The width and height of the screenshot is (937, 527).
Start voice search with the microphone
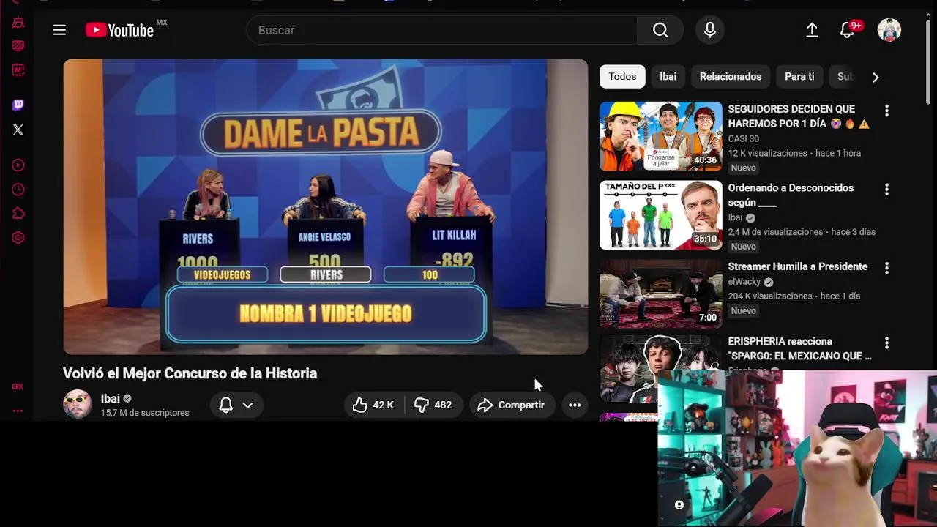pyautogui.click(x=709, y=30)
